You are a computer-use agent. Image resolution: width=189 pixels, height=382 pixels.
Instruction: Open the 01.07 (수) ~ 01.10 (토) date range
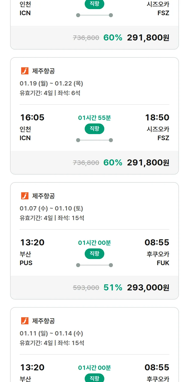51,208
